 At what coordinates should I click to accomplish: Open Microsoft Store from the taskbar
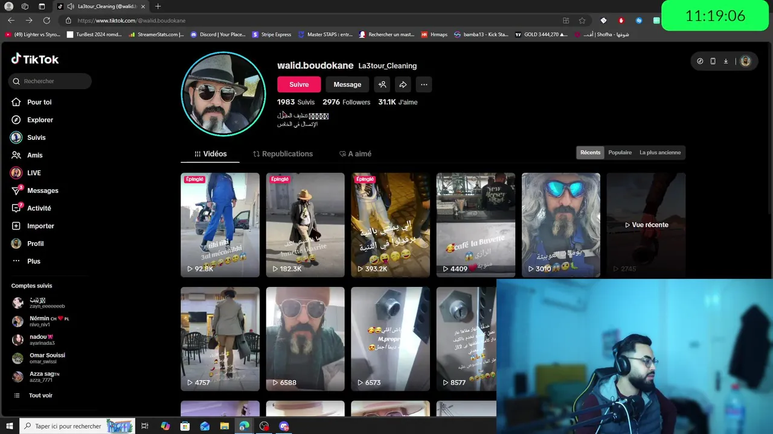185,426
